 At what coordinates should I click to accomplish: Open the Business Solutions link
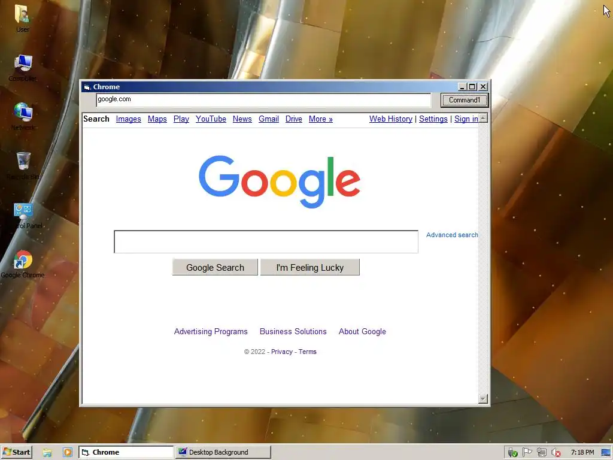(x=293, y=331)
